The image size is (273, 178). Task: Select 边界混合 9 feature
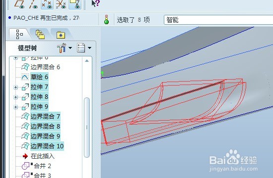(45, 136)
